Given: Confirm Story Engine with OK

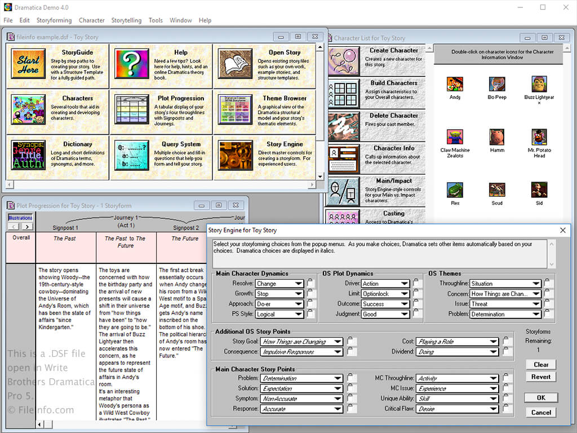Looking at the screenshot, I should 541,397.
